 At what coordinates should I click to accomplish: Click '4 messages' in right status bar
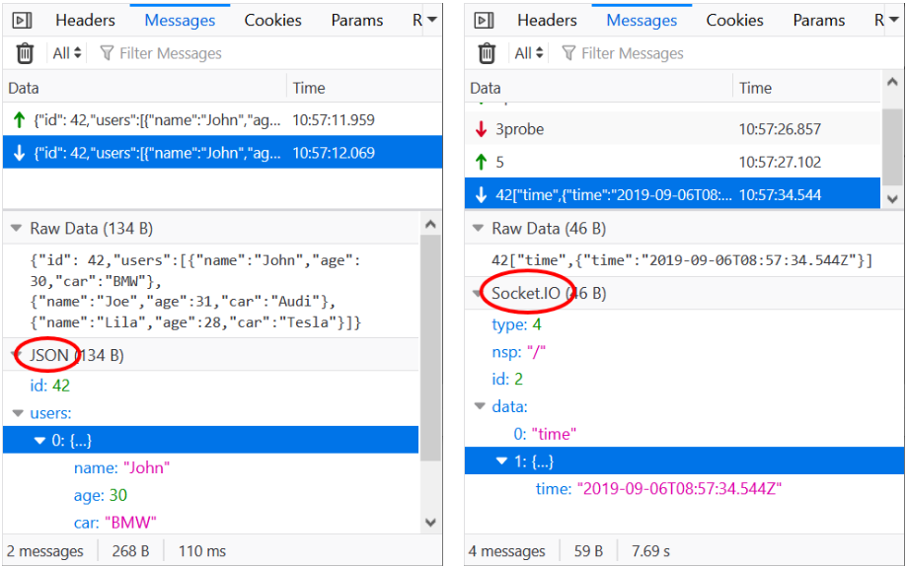click(x=506, y=551)
